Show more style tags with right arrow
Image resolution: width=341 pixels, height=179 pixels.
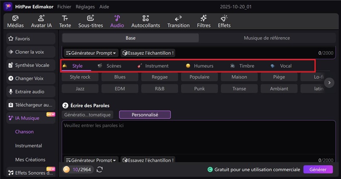[x=329, y=83]
